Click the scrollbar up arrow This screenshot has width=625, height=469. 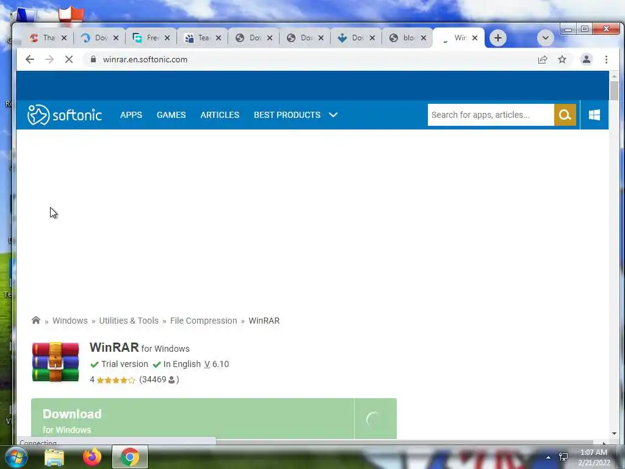click(614, 76)
